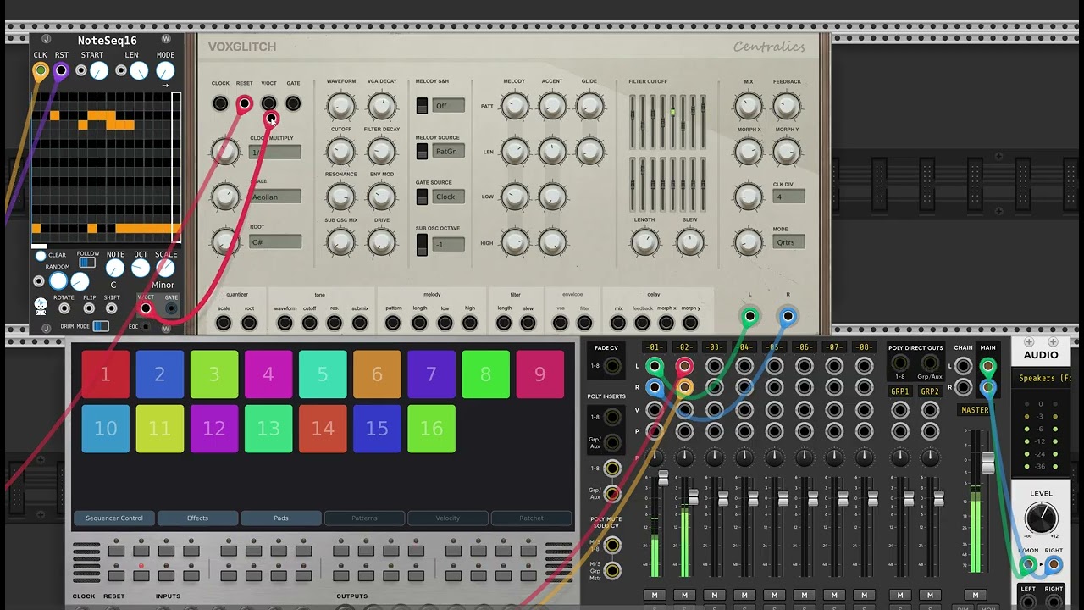
Task: Click the AUDIO module LEVEL knob
Action: click(1041, 518)
